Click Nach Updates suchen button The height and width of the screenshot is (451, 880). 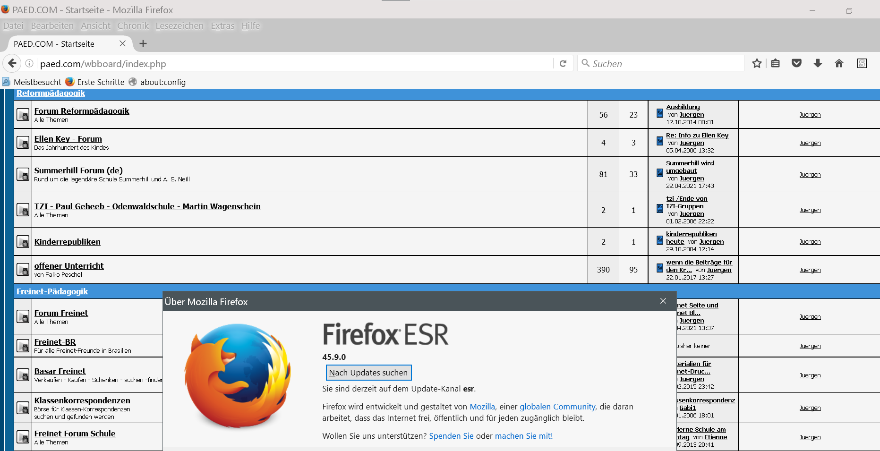click(x=368, y=373)
